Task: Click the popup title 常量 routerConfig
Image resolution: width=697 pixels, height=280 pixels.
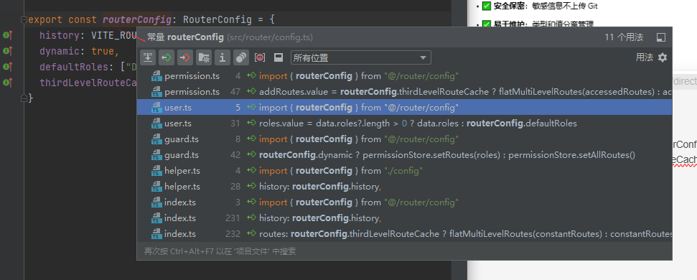Action: [x=185, y=38]
